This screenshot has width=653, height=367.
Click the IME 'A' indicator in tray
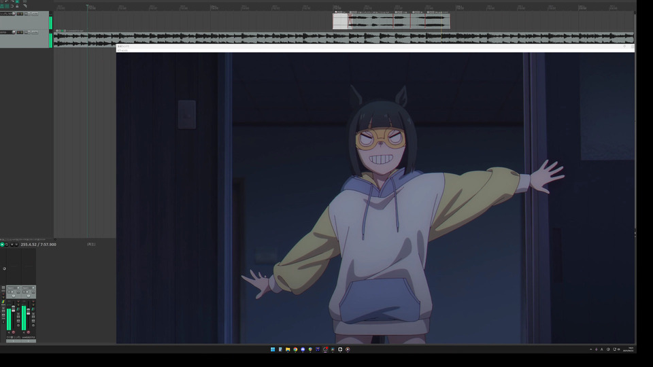pyautogui.click(x=602, y=349)
